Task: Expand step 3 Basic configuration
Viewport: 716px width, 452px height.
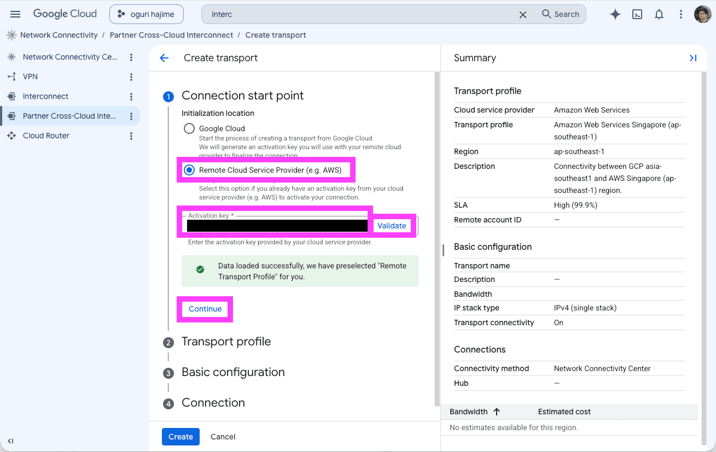Action: tap(233, 372)
